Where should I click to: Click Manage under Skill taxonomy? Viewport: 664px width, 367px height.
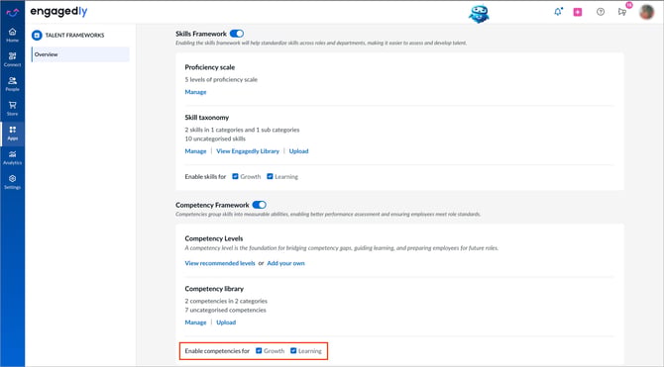(x=195, y=151)
